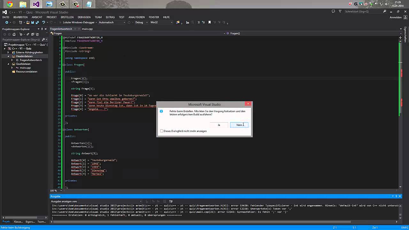Click the Home icon in Projektmappen-Explorer
This screenshot has height=230, width=409.
(x=14, y=34)
